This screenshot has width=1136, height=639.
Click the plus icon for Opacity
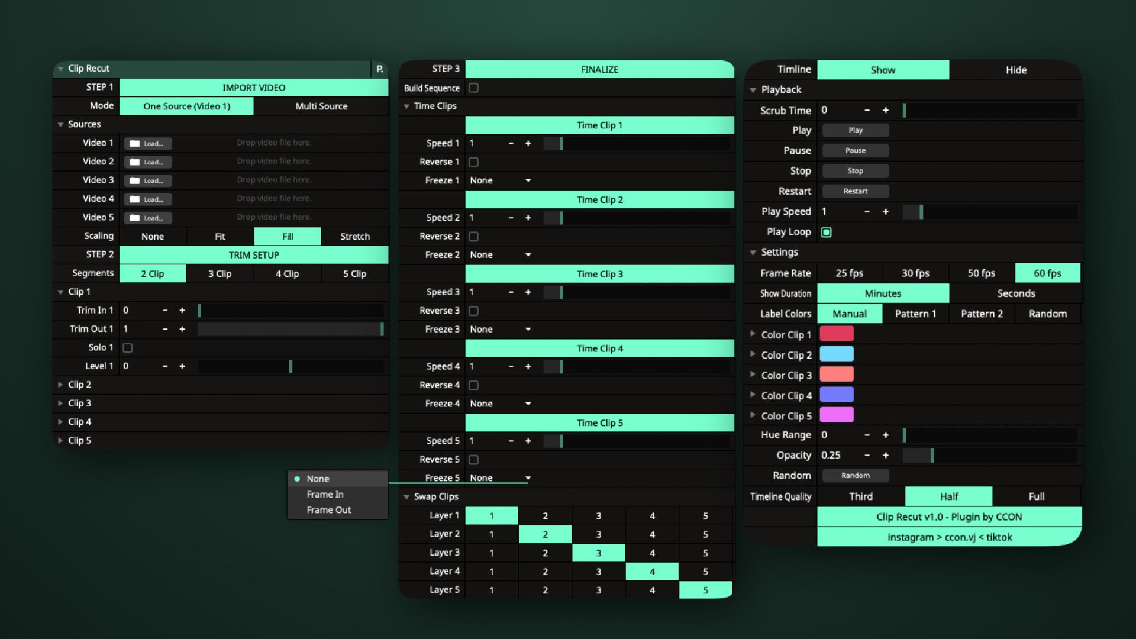(x=886, y=455)
